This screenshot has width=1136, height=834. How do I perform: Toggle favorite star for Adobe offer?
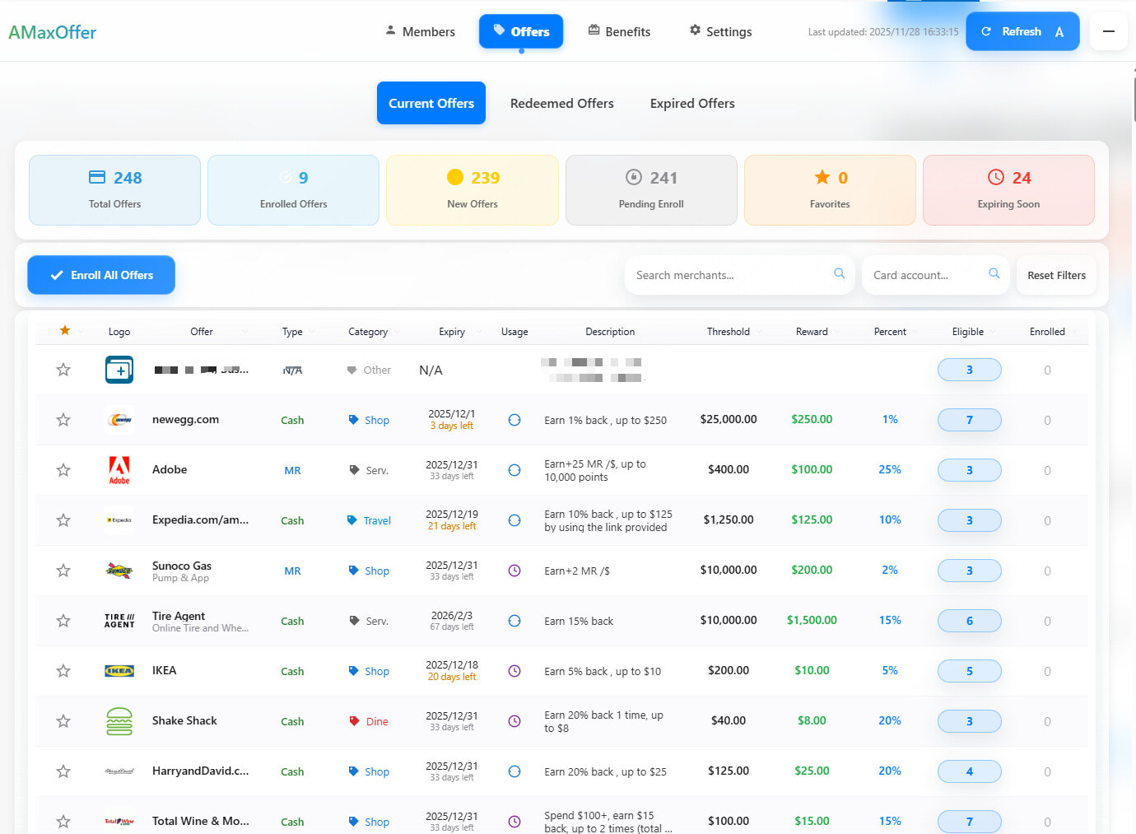click(63, 470)
